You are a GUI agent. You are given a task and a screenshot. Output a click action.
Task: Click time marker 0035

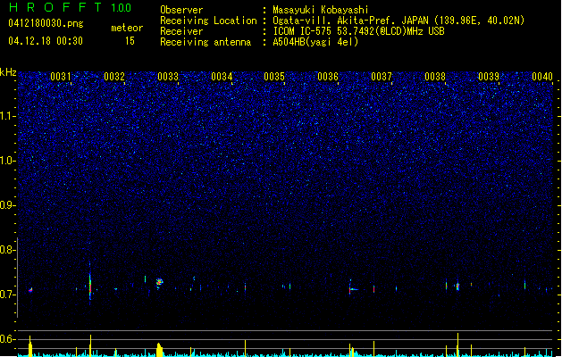point(274,77)
